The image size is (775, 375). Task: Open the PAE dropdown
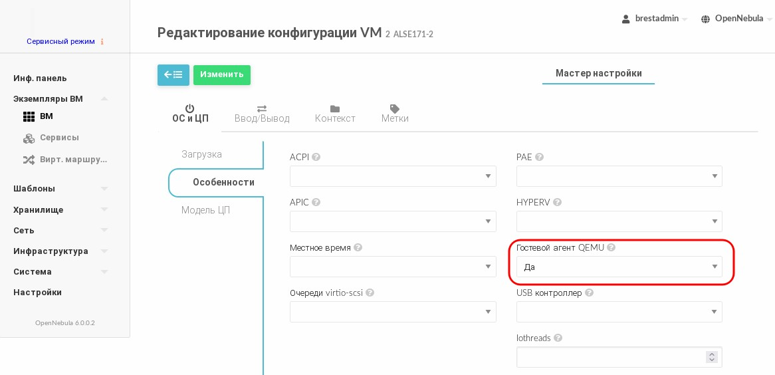click(619, 176)
